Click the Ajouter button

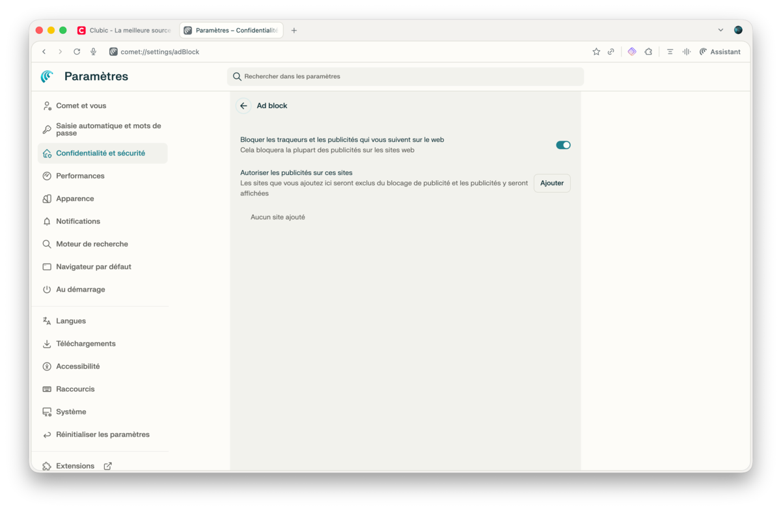pos(552,184)
